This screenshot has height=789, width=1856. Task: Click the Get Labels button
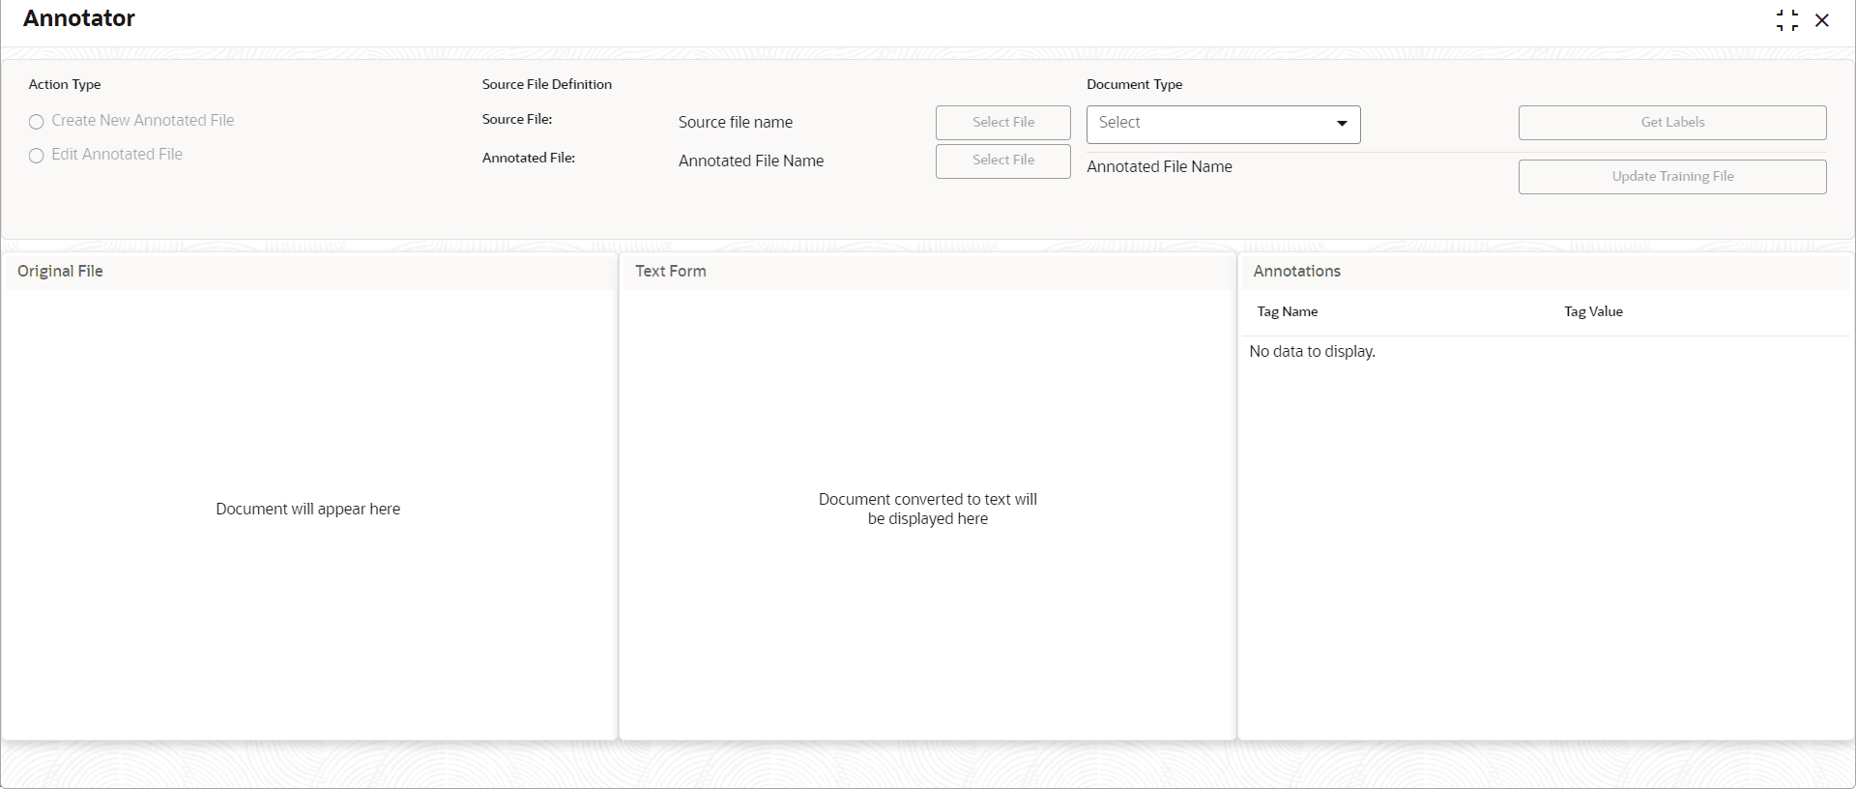click(x=1672, y=123)
